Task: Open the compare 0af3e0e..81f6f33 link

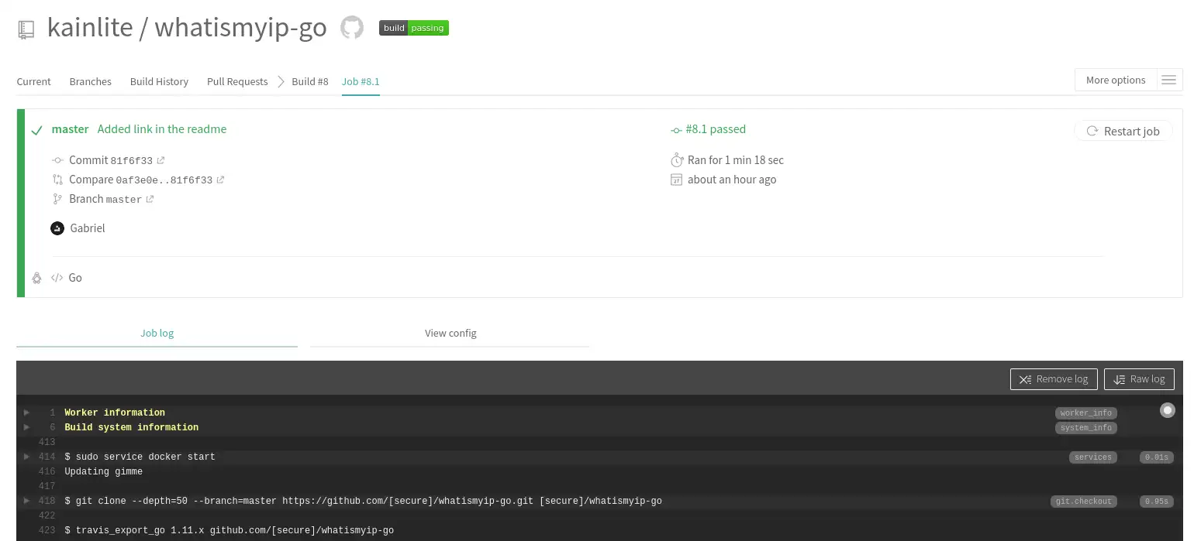Action: [x=164, y=180]
